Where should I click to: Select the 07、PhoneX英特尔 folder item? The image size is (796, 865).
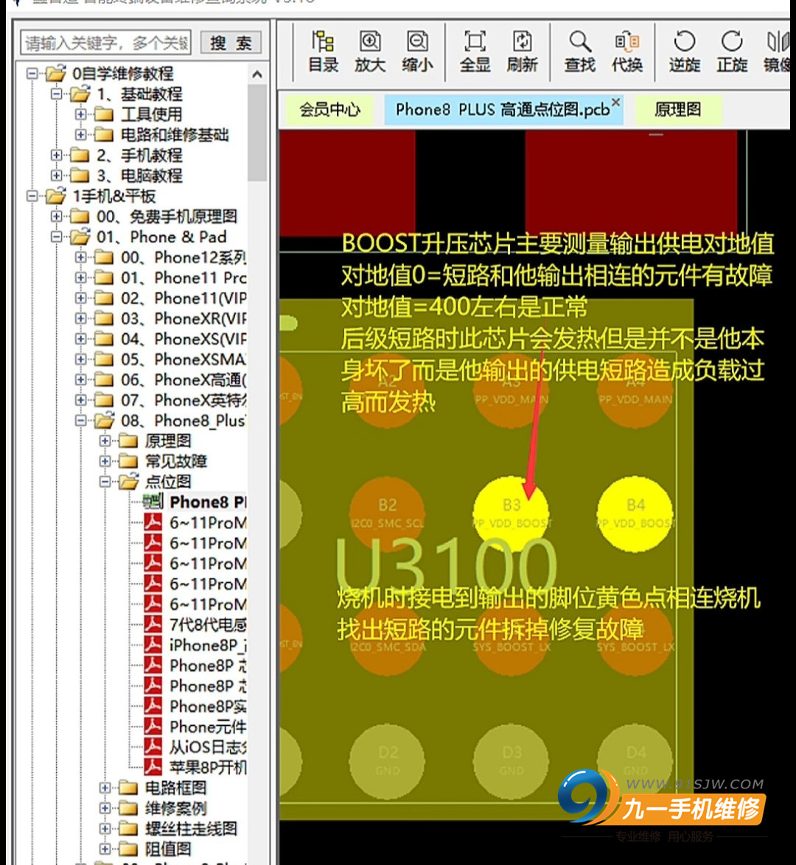[x=184, y=400]
